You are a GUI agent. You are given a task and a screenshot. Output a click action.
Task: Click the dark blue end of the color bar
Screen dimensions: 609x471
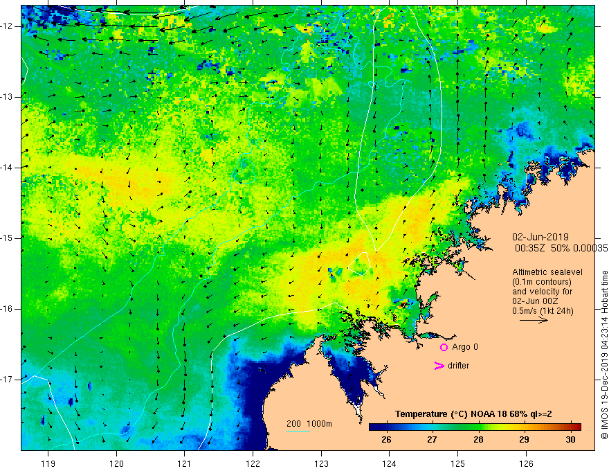pos(374,427)
